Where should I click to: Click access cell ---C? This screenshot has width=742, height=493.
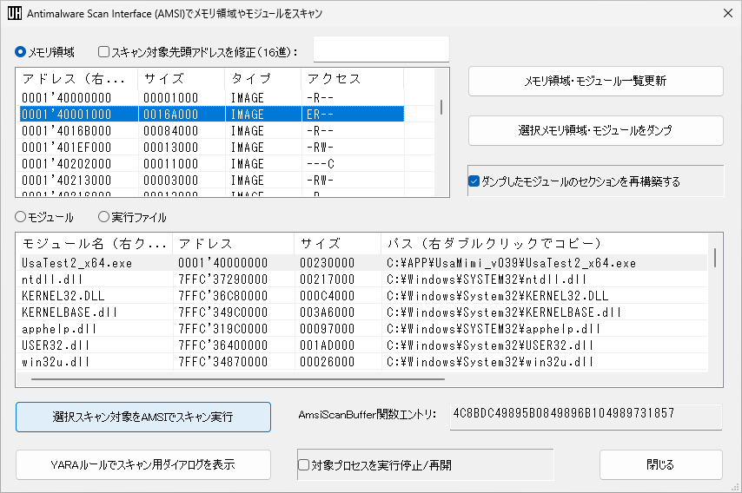321,164
